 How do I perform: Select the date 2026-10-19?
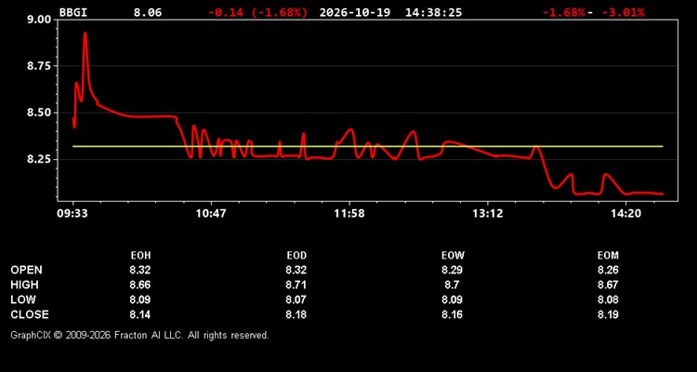[355, 12]
